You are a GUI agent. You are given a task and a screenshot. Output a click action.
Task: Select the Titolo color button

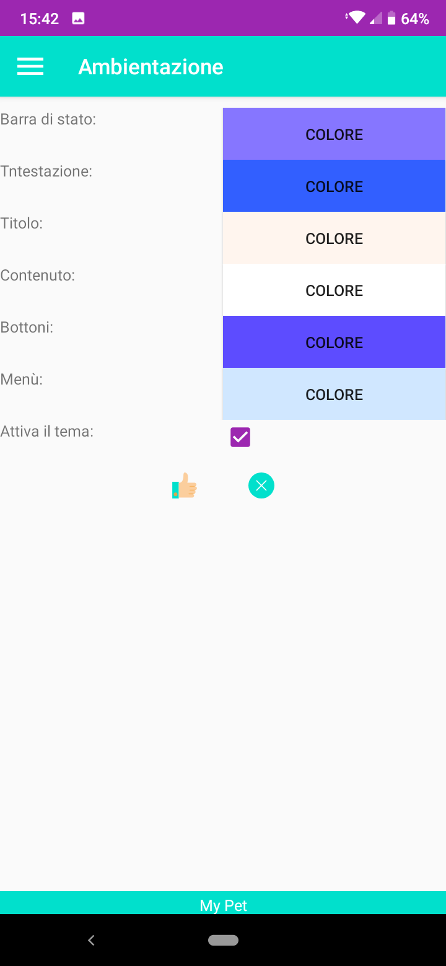click(x=334, y=238)
